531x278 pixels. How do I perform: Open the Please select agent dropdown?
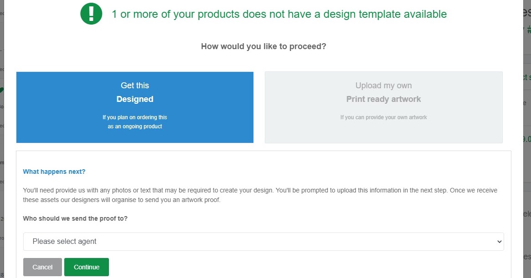point(263,242)
